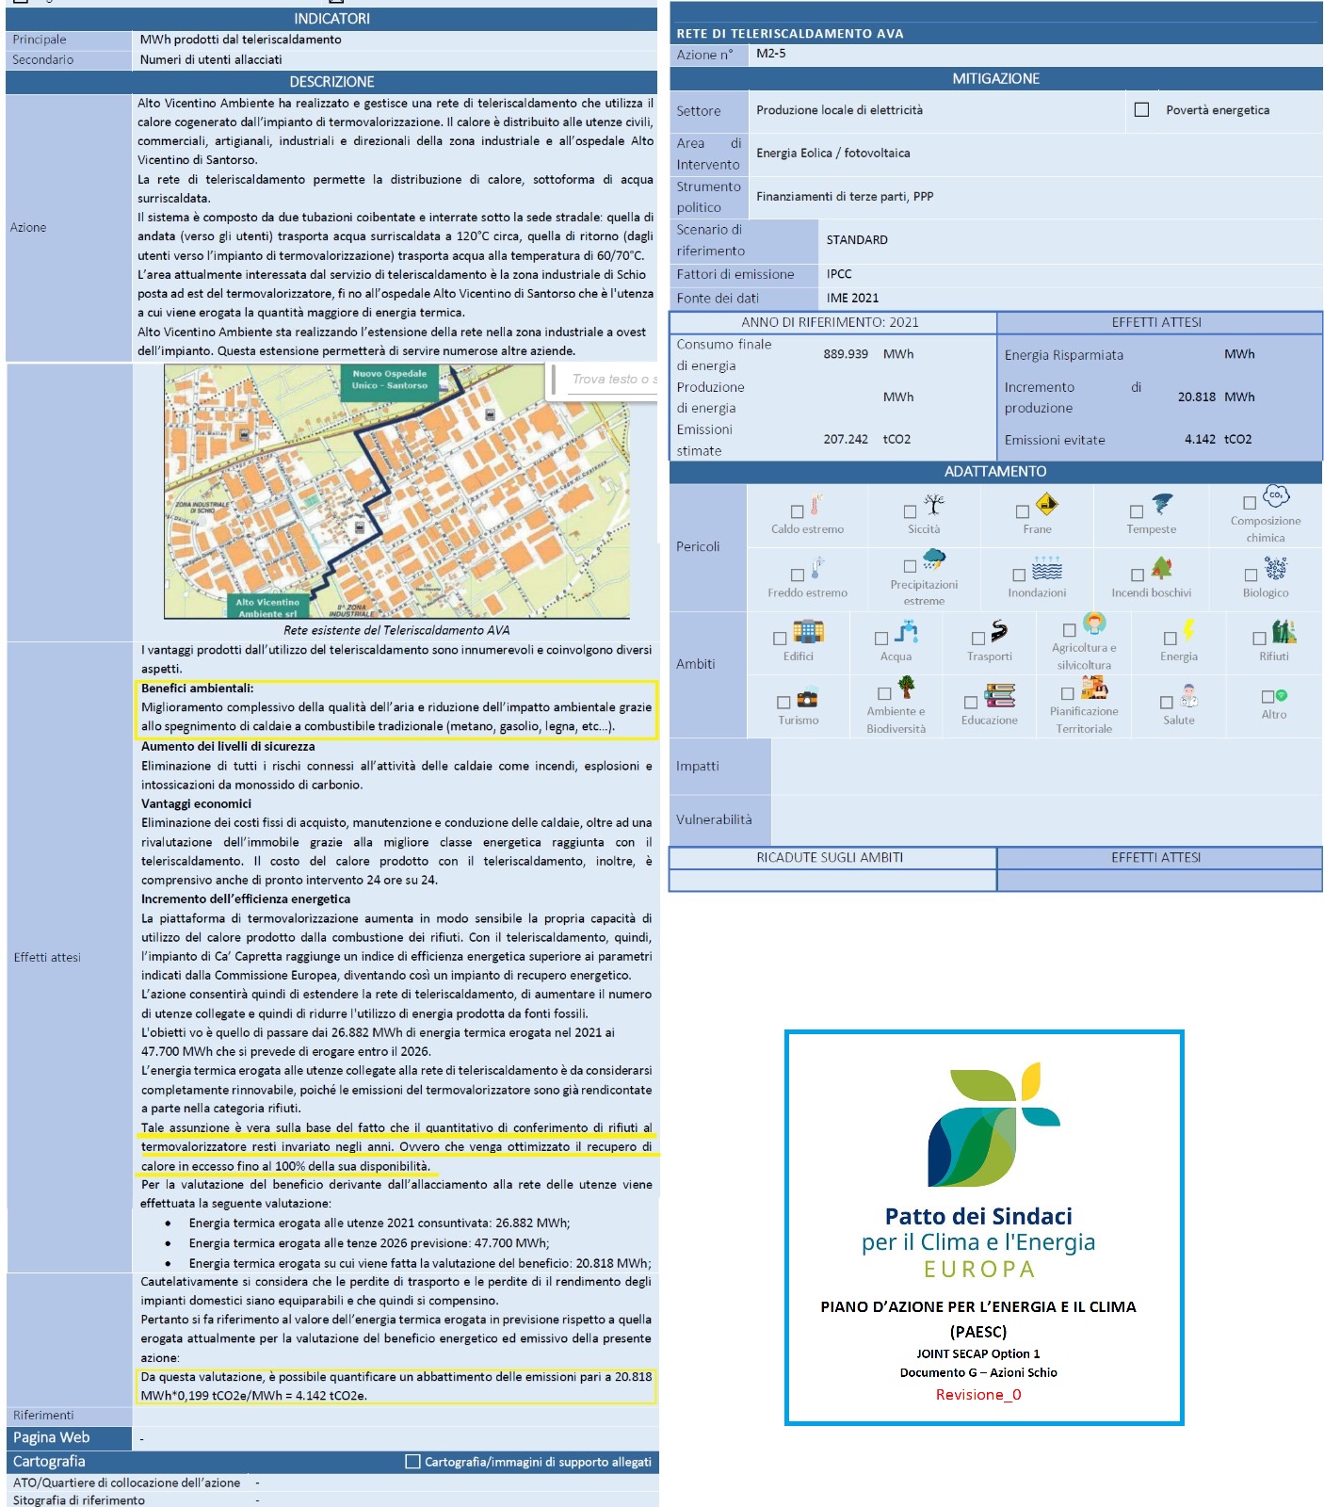Check the Edifici ambiti checkbox
The width and height of the screenshot is (1324, 1507).
pos(780,639)
